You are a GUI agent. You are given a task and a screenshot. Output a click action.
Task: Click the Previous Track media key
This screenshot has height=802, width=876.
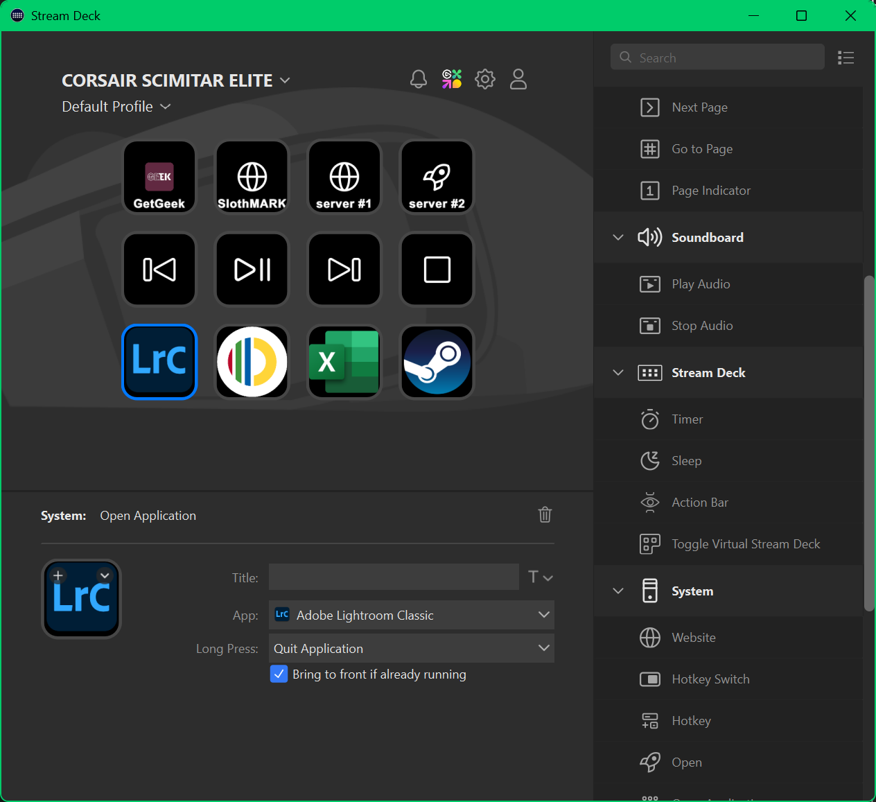click(x=159, y=270)
